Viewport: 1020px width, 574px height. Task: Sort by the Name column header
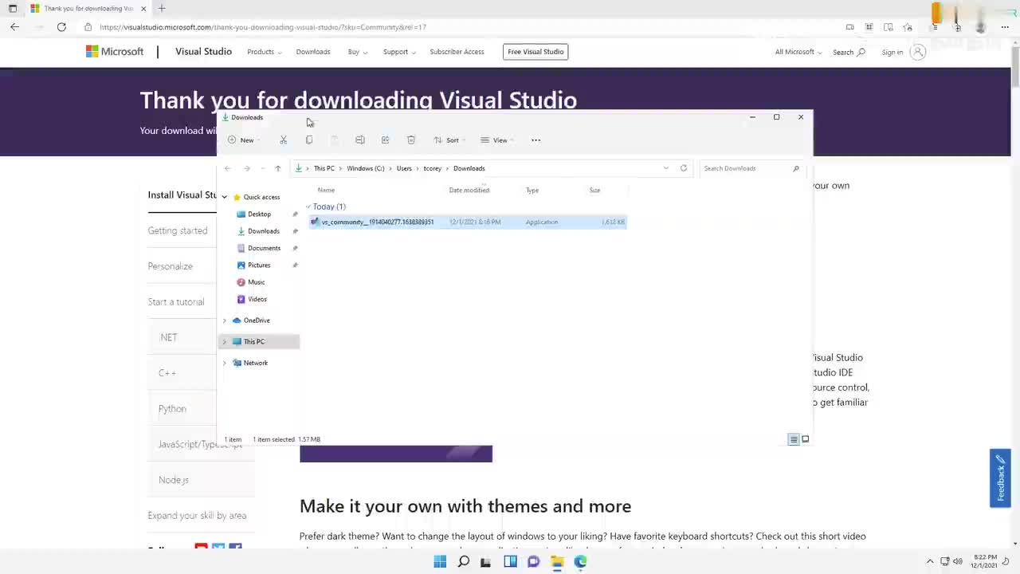click(326, 191)
